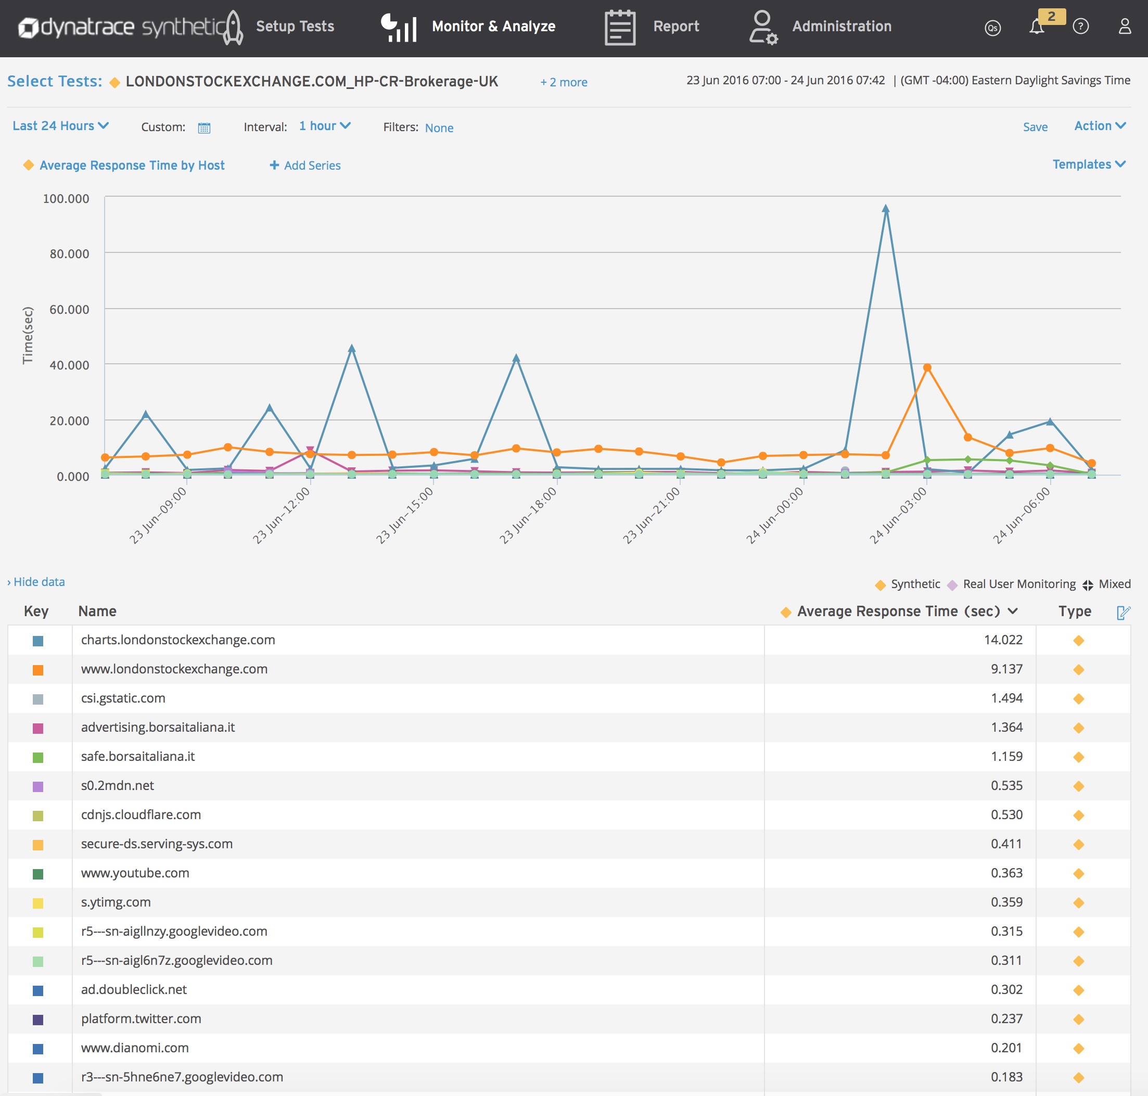Image resolution: width=1148 pixels, height=1096 pixels.
Task: Click the Name column header
Action: (x=97, y=611)
